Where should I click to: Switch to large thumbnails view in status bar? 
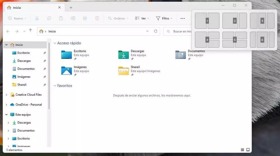[x=248, y=150]
